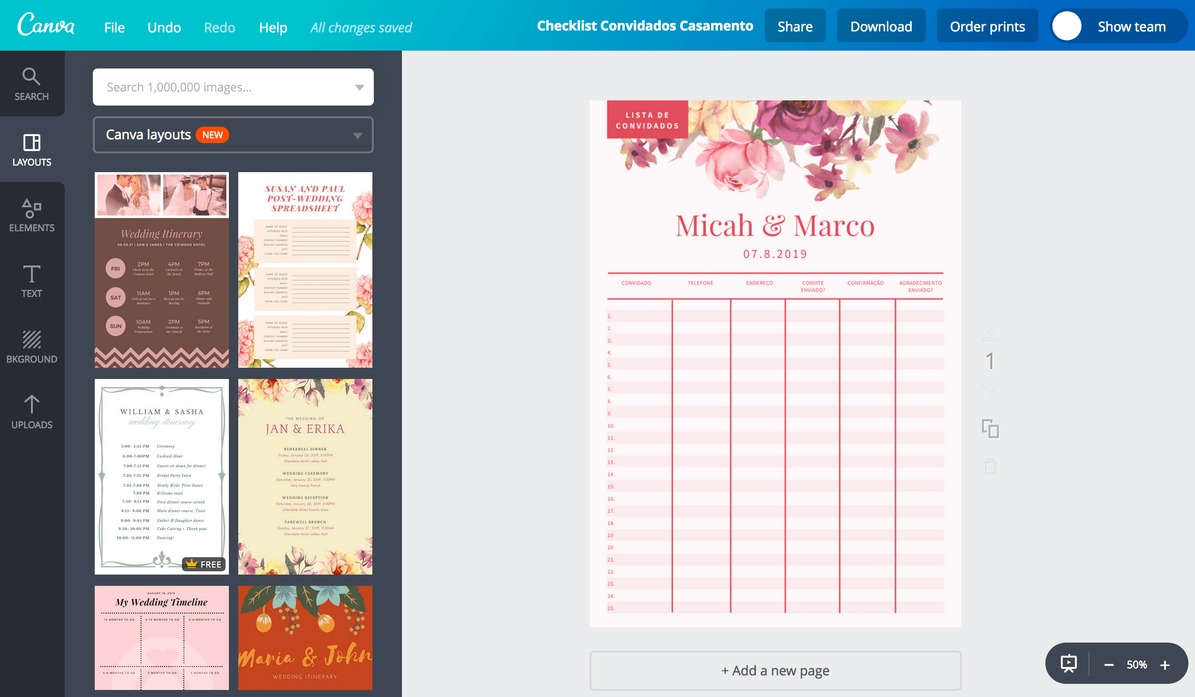Delete the current page
Screen dimensions: 1195x697
point(991,467)
